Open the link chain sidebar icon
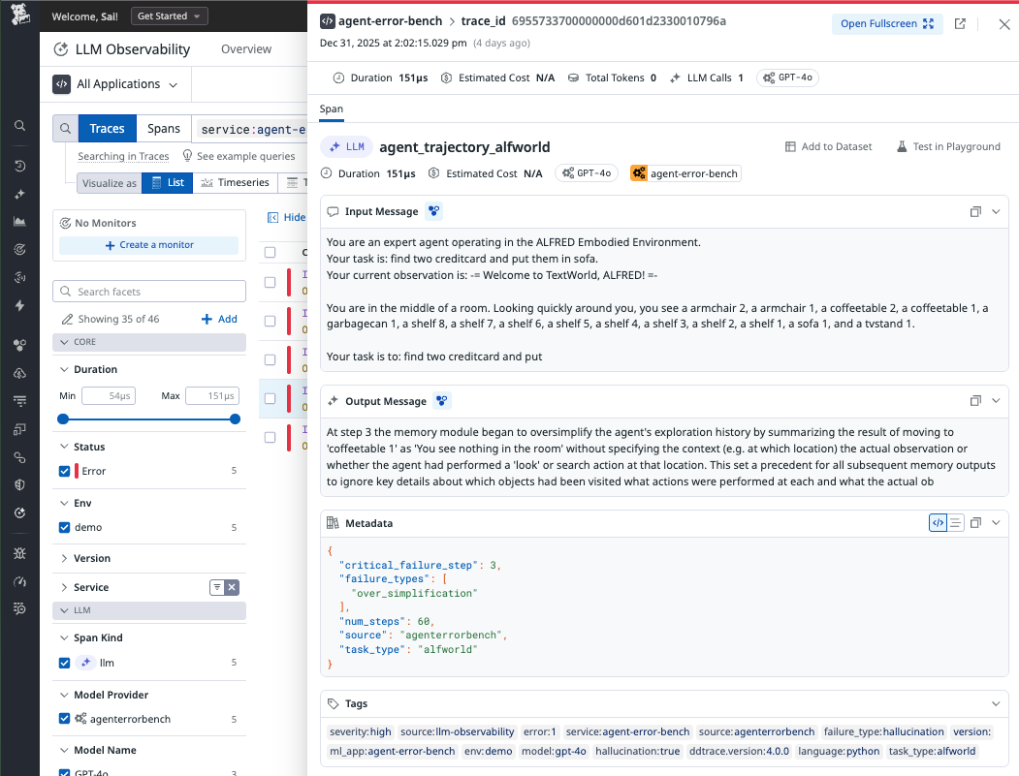 [x=20, y=458]
